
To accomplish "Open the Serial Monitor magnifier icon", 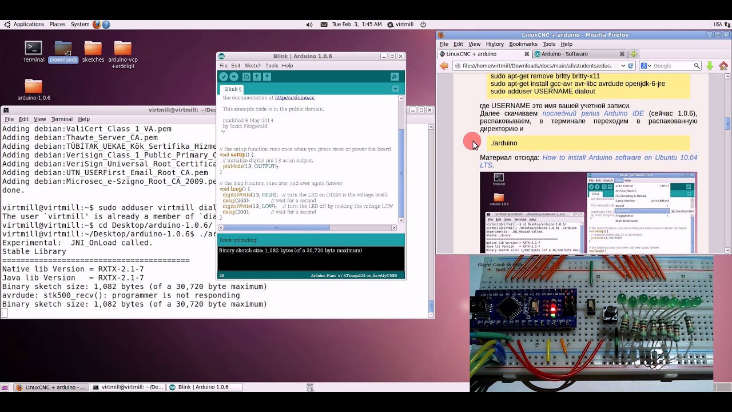I will (395, 77).
